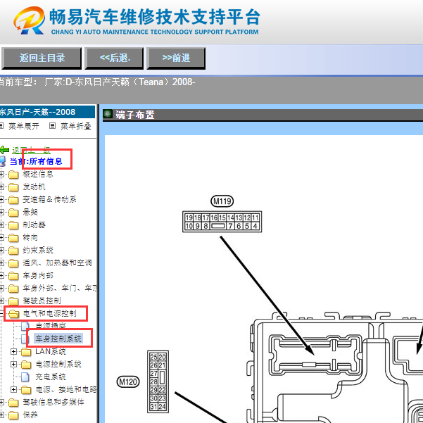423x423 pixels.
Task: Click the 悬架 folder icon
Action: [13, 213]
